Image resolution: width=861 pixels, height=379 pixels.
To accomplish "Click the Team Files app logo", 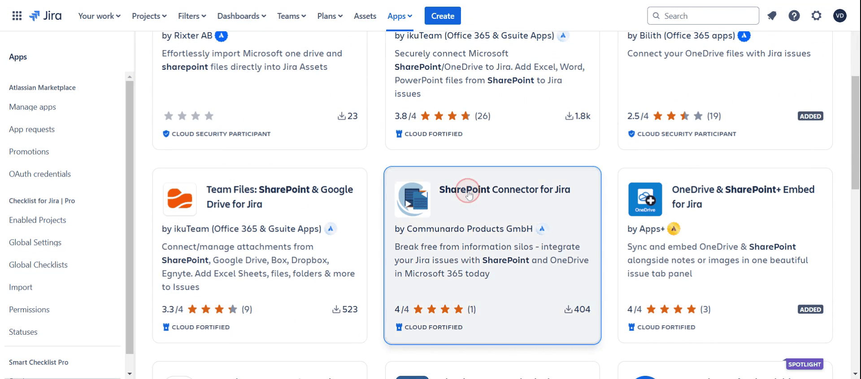I will click(x=180, y=199).
